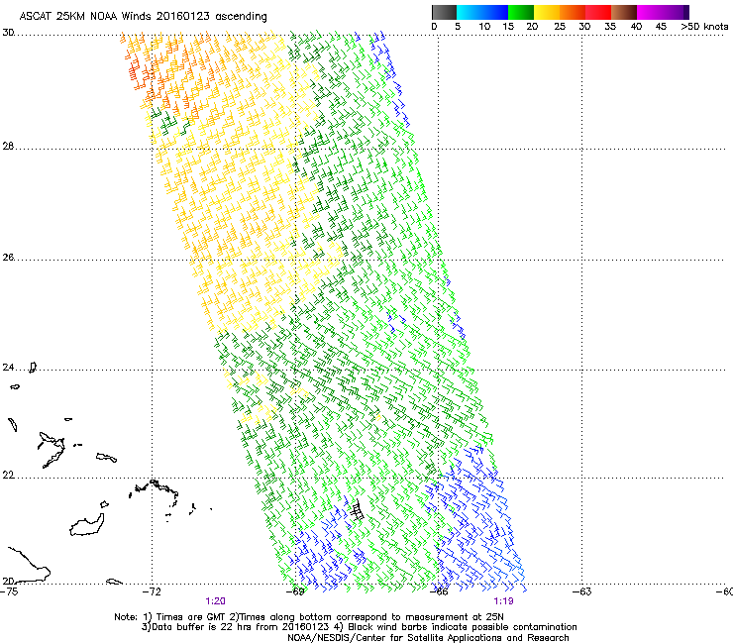Click the '30' legend scale label

[584, 27]
